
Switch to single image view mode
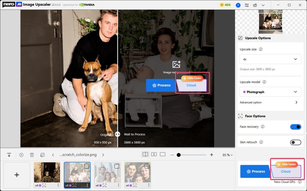pos(162,155)
